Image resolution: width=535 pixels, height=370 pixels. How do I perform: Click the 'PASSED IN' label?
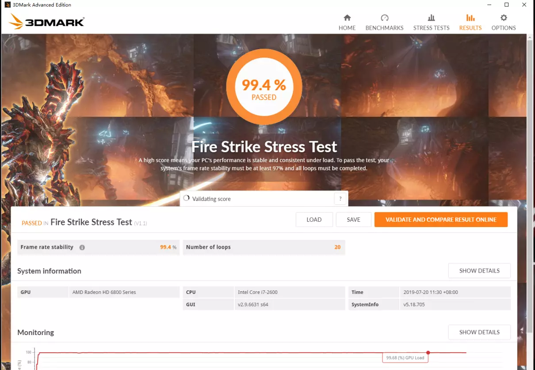35,223
